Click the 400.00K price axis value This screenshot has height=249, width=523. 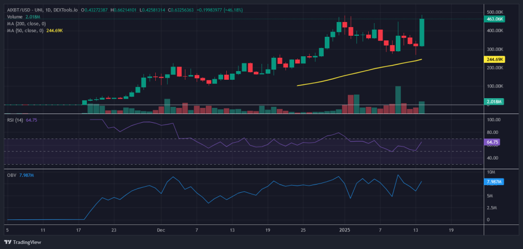point(495,31)
